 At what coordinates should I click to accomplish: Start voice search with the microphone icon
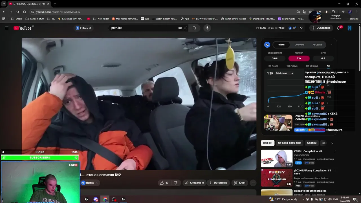pyautogui.click(x=207, y=28)
